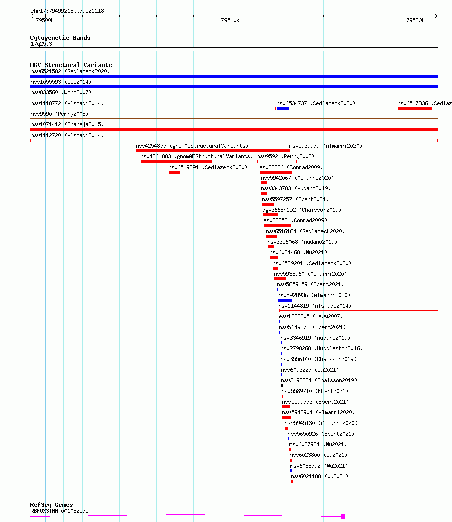This screenshot has height=522, width=452.
Task: Click nsv6037934 (Wu2021) label
Action: [x=318, y=444]
